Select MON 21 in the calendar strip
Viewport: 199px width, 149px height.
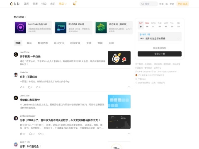153,25
